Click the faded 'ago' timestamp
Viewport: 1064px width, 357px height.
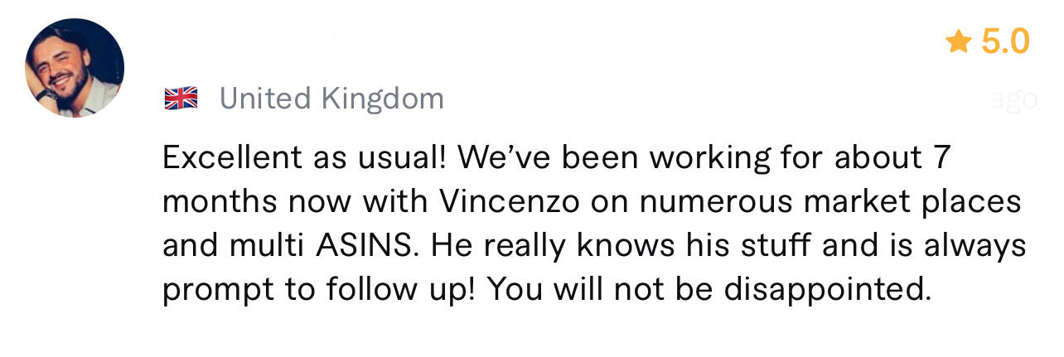1013,100
